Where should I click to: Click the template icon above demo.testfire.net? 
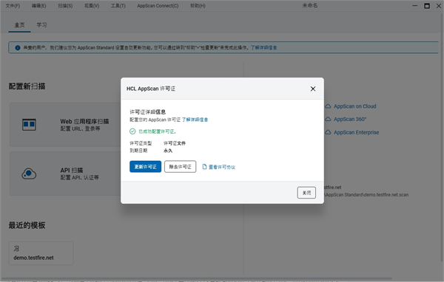click(16, 249)
